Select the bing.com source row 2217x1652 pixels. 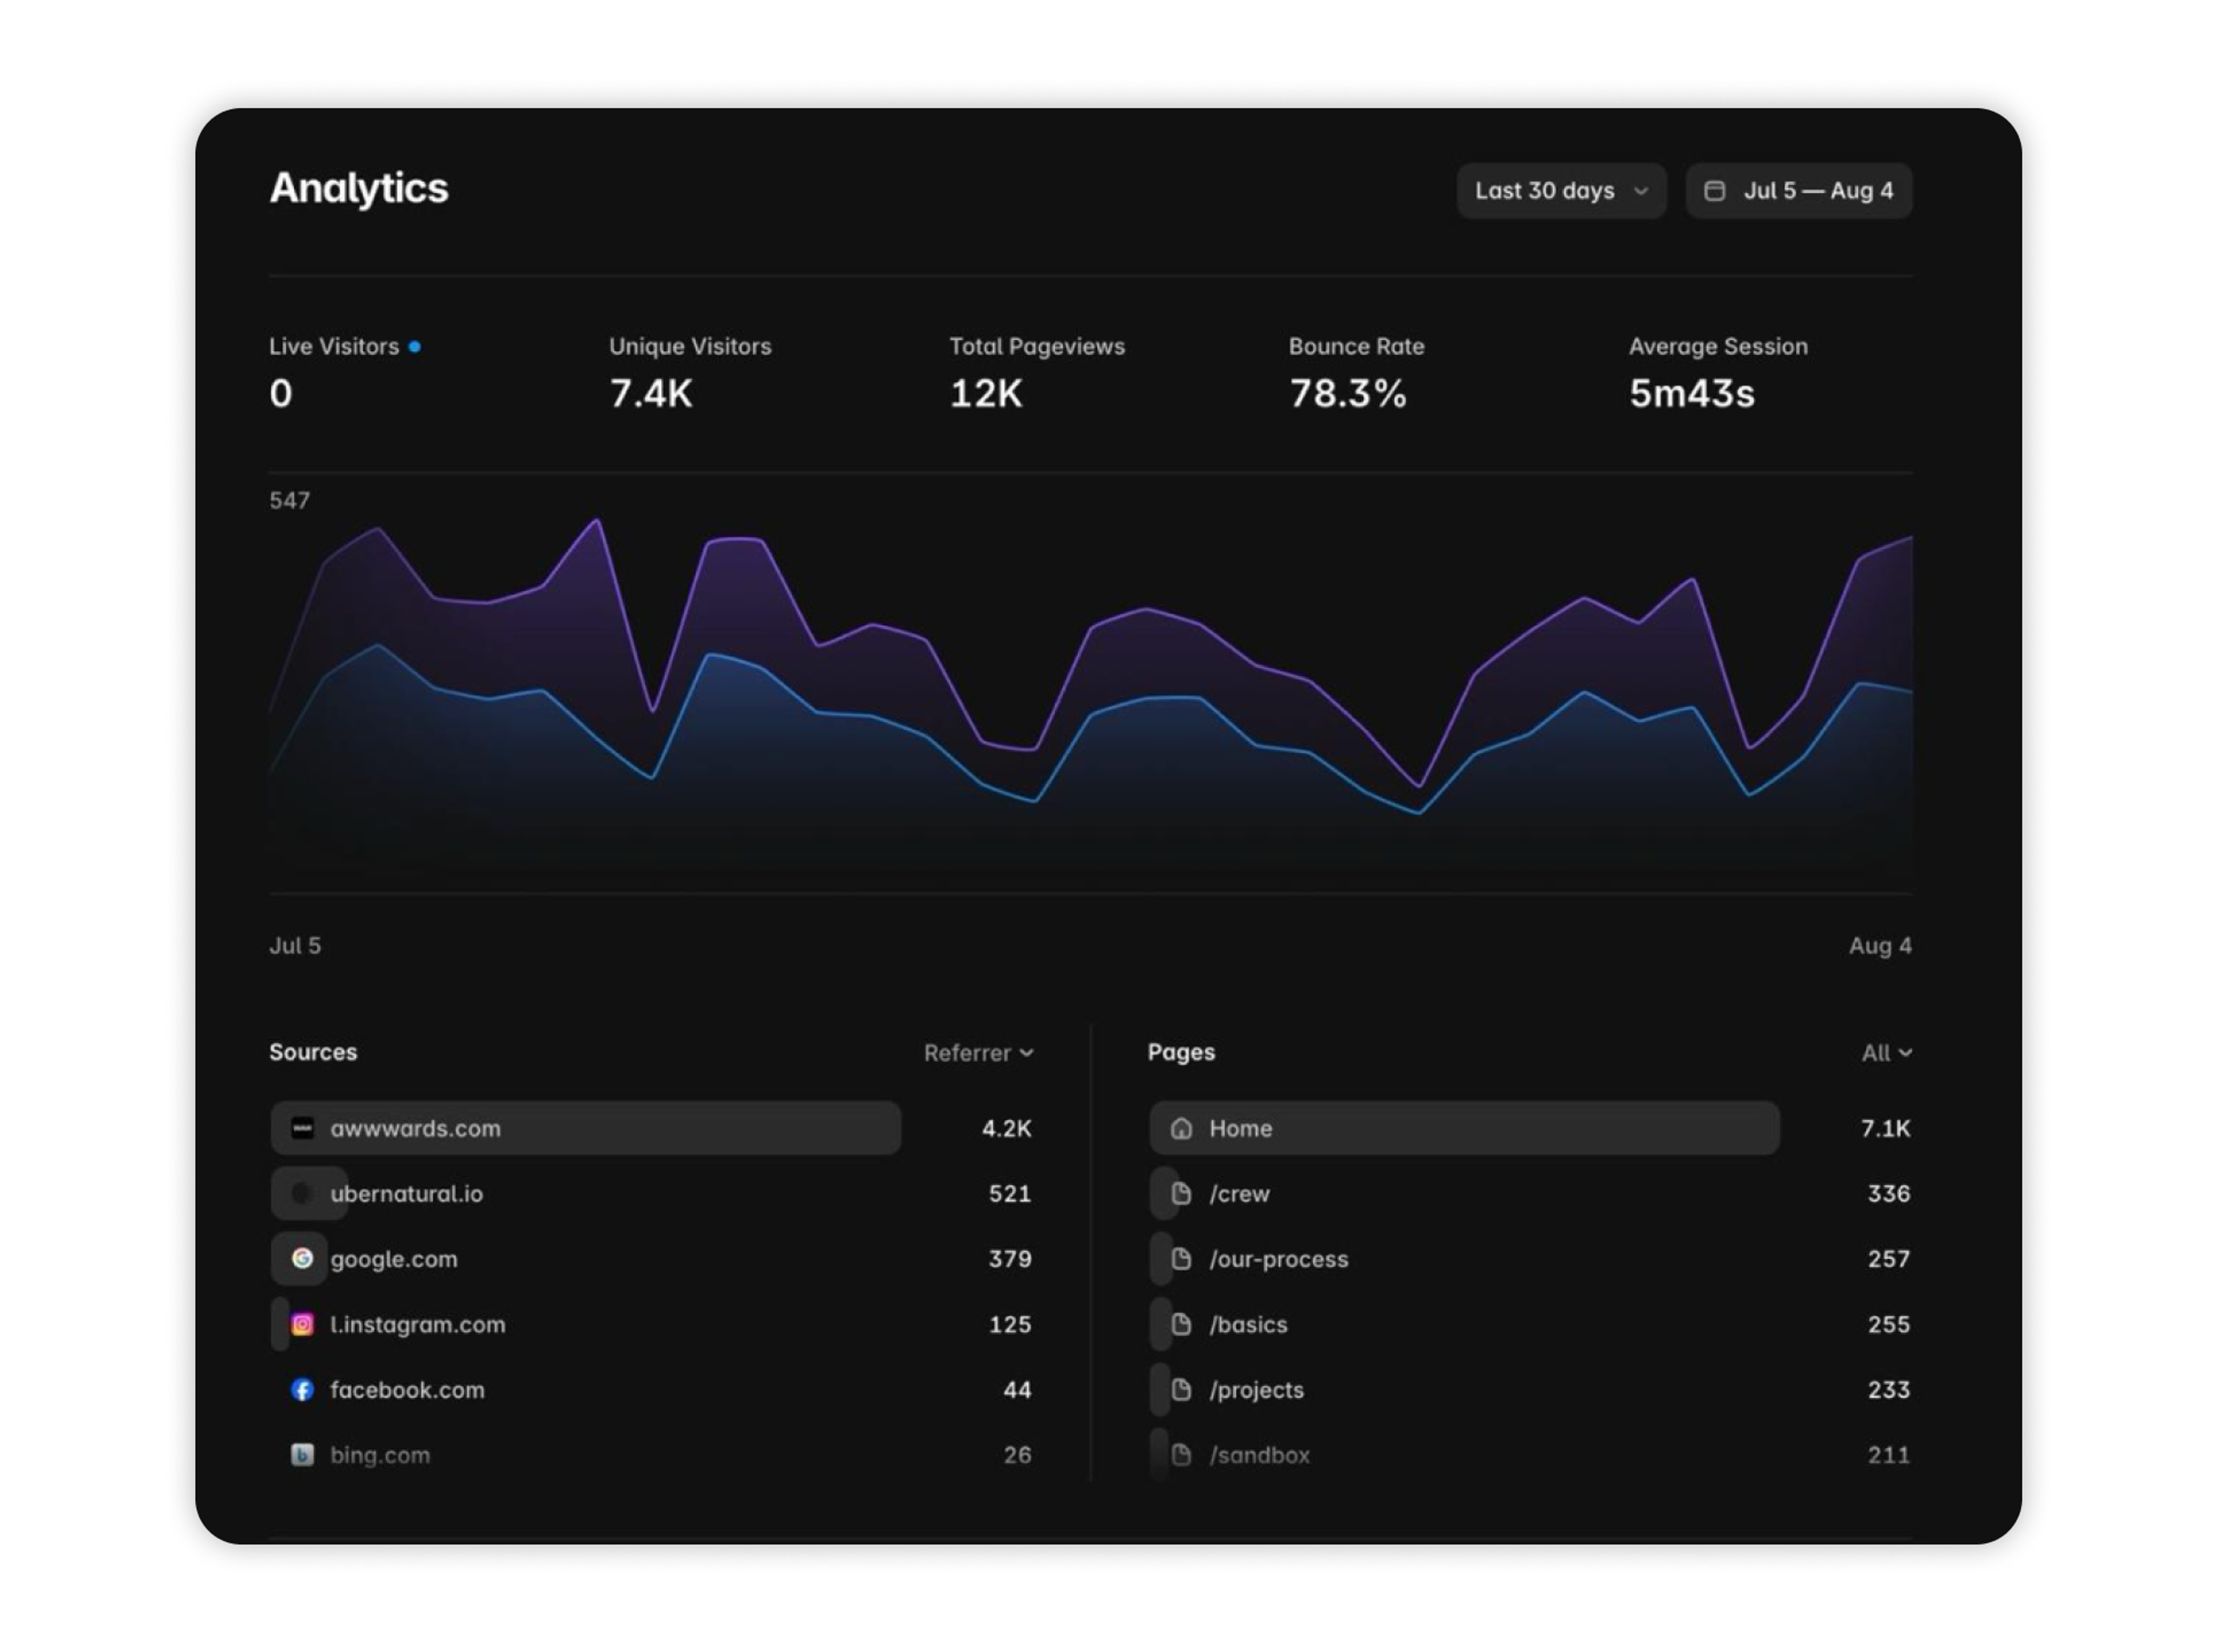[x=652, y=1454]
